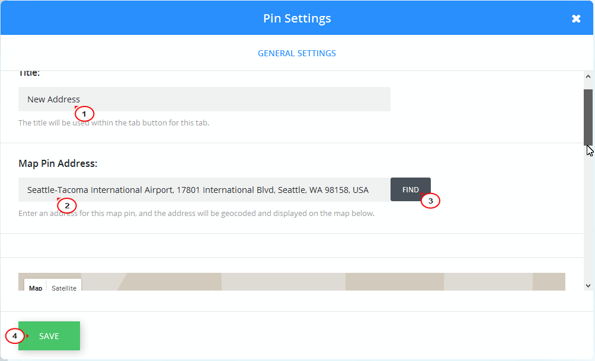Image resolution: width=595 pixels, height=361 pixels.
Task: Click the geocoding help text under the address field
Action: (196, 213)
